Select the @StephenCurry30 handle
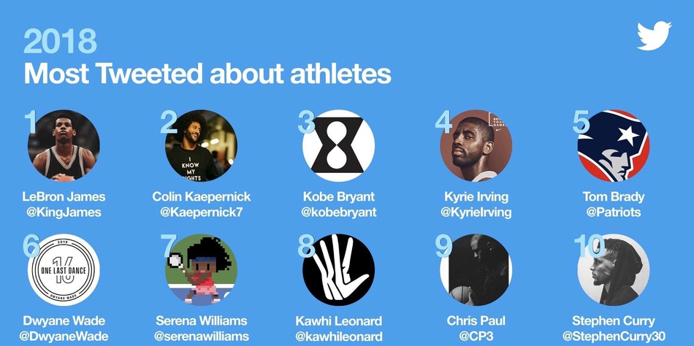The height and width of the screenshot is (346, 694). coord(614,337)
